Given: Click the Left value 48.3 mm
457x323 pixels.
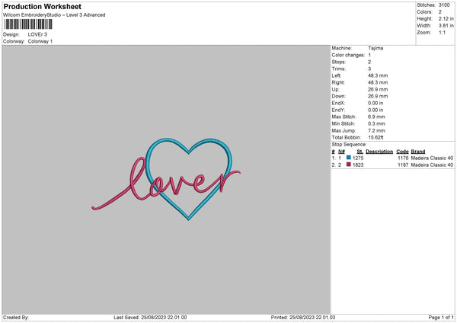Looking at the screenshot, I should point(378,75).
